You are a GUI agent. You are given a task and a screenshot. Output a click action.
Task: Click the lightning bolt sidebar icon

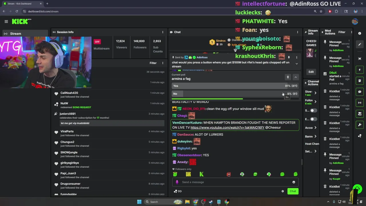[x=360, y=70]
